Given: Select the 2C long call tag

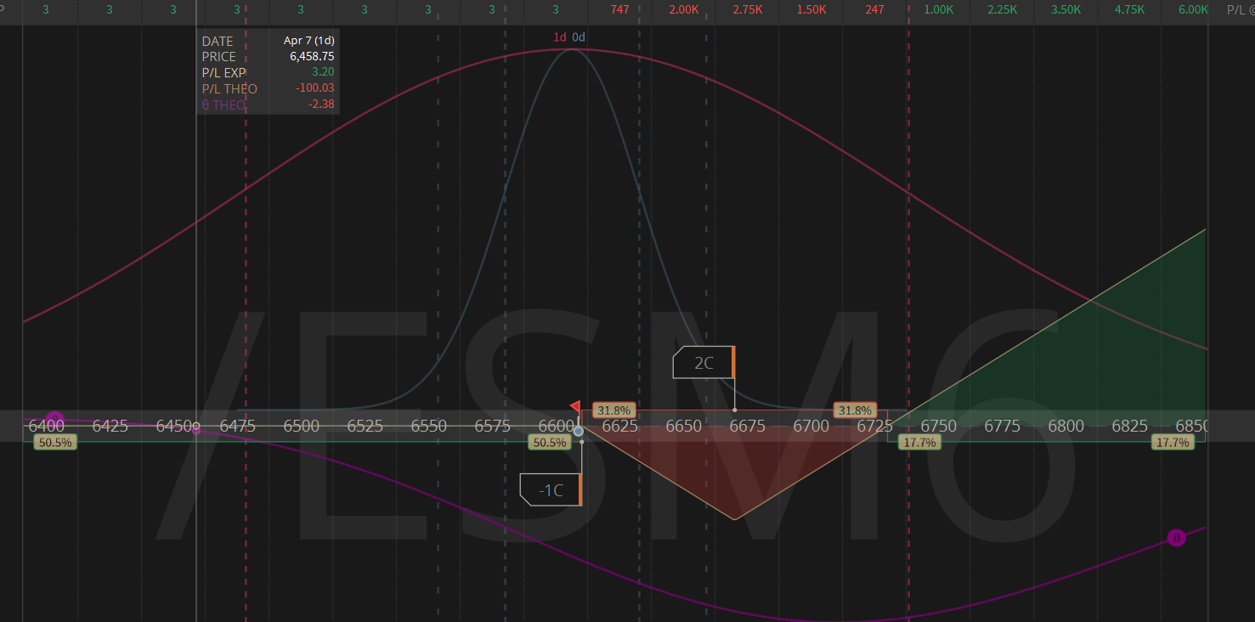Looking at the screenshot, I should coord(704,363).
